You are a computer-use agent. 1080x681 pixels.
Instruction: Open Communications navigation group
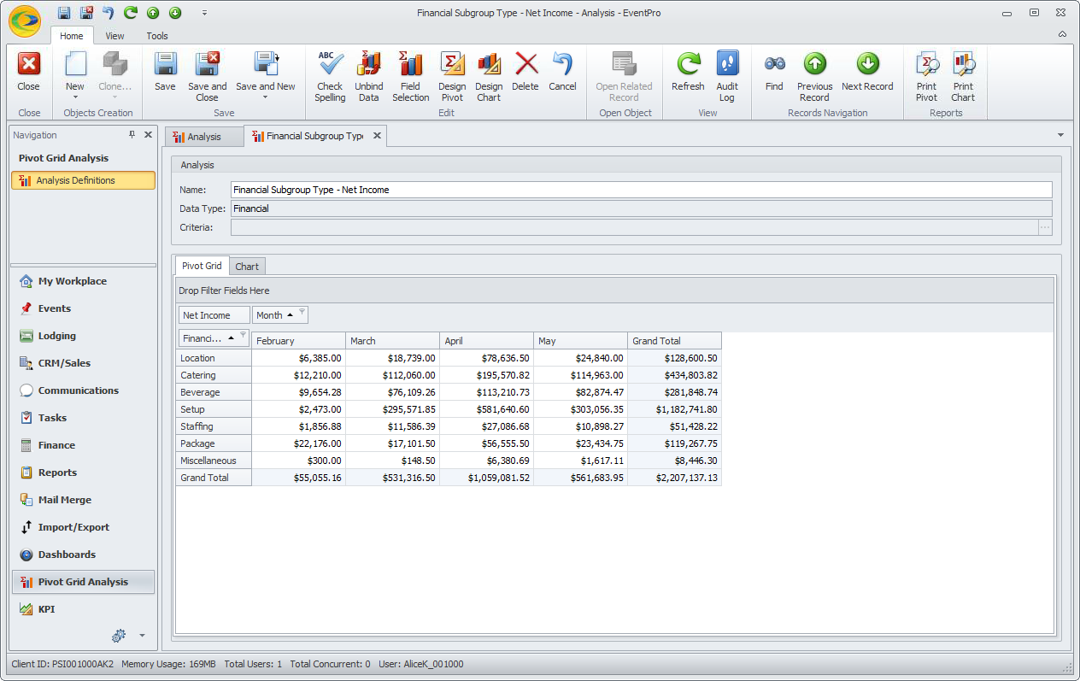(83, 390)
